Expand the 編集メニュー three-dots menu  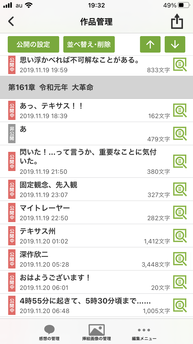pos(144,332)
